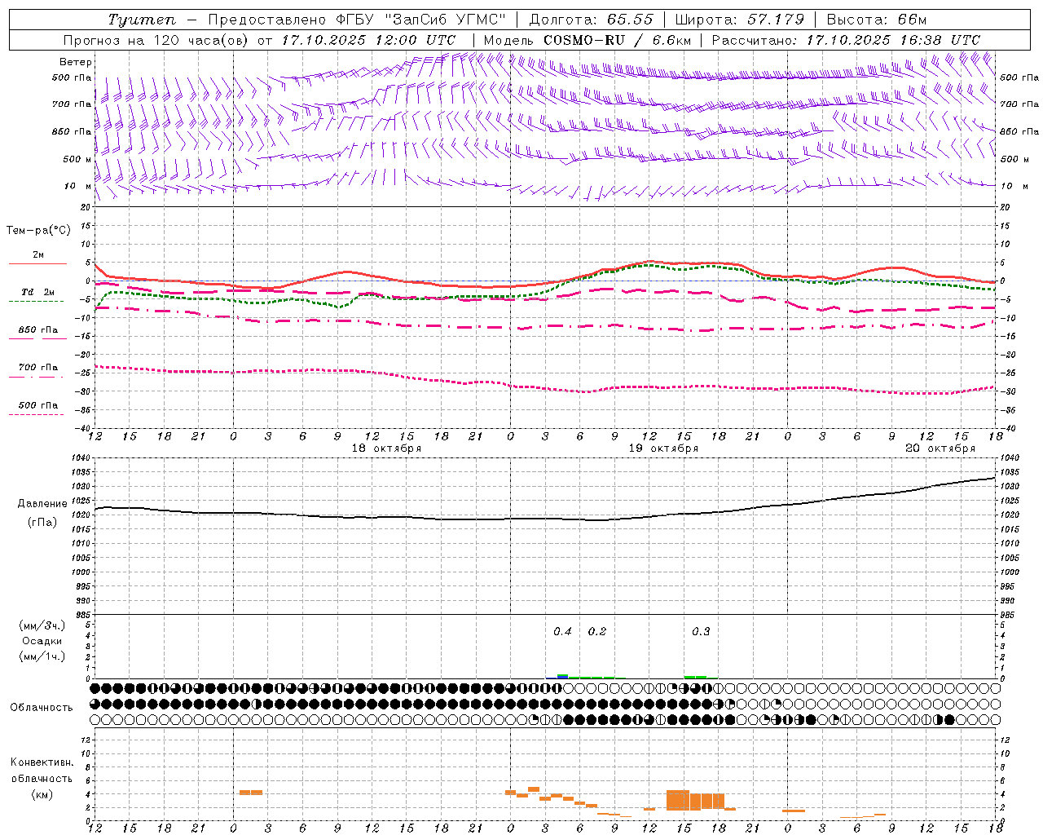Click the (мм/1ч.) precipitation unit label
This screenshot has height=835, width=1043.
pyautogui.click(x=42, y=656)
